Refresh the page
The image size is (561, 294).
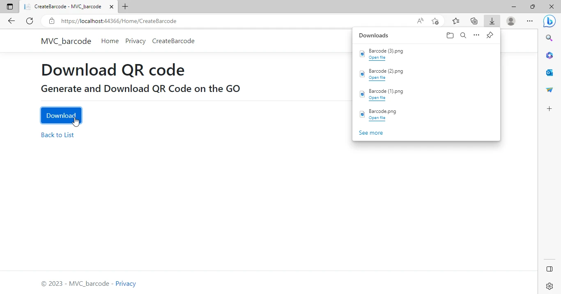[30, 21]
